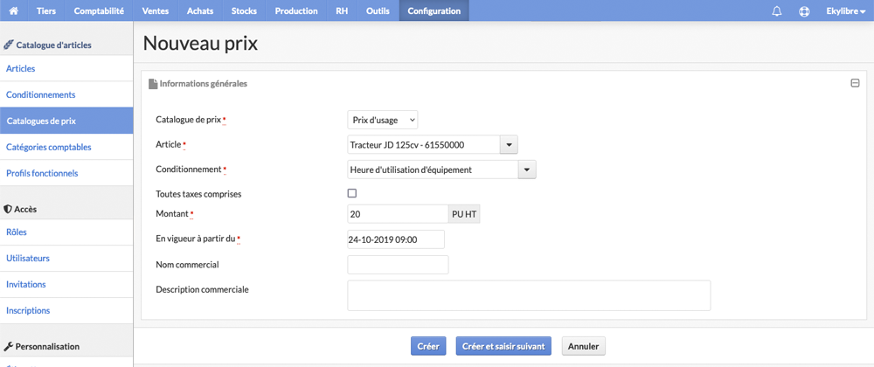Open the notifications bell
This screenshot has height=367, width=874.
[x=776, y=11]
